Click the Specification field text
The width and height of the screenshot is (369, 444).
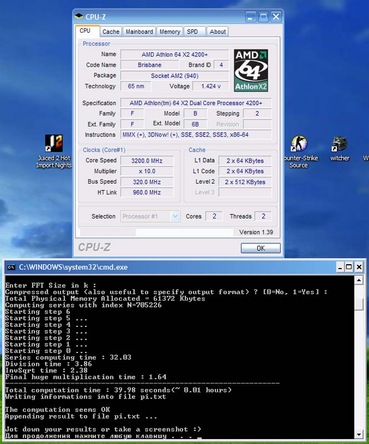coord(196,103)
